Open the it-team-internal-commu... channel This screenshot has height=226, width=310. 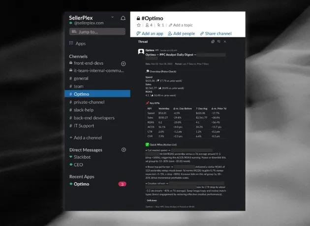tap(96, 70)
